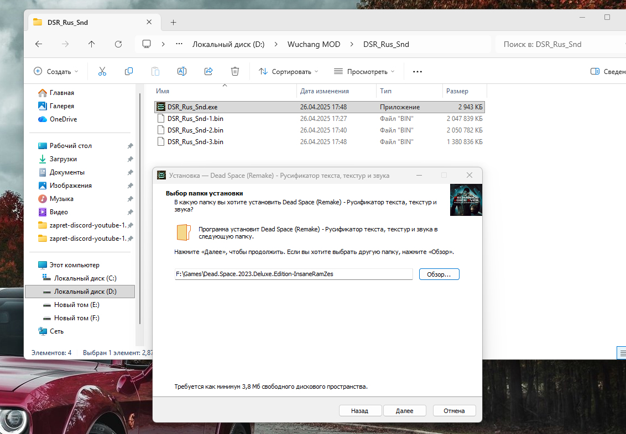Click the Share icon in toolbar

click(208, 71)
